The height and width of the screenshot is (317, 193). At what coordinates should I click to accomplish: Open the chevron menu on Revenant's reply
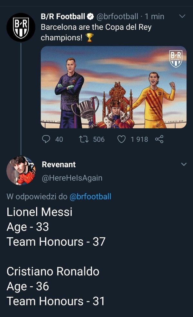(184, 165)
